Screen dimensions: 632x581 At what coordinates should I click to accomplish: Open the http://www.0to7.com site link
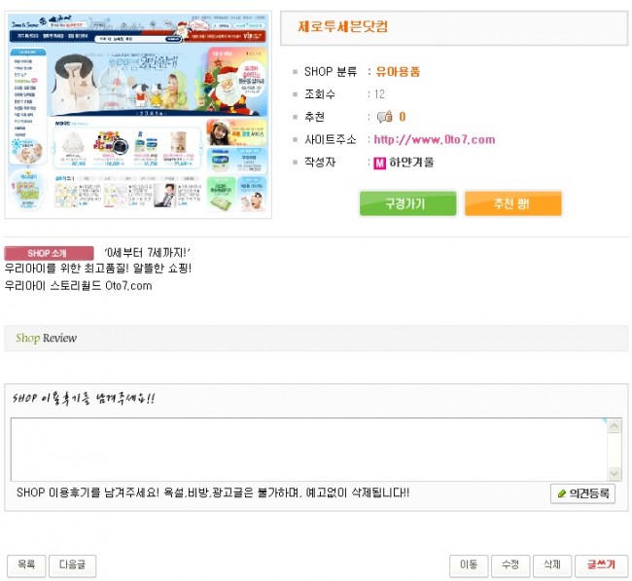[x=434, y=139]
